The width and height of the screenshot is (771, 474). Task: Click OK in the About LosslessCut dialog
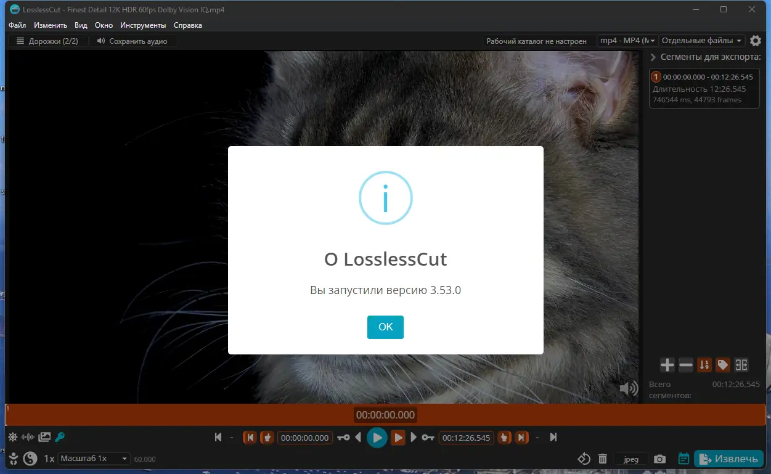tap(385, 327)
